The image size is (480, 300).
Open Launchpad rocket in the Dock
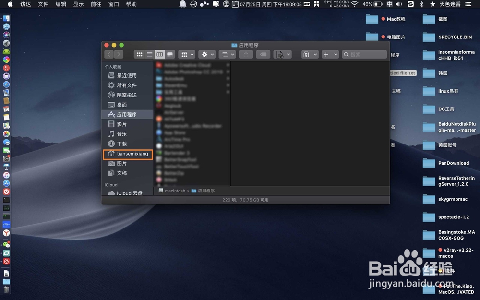click(x=6, y=43)
